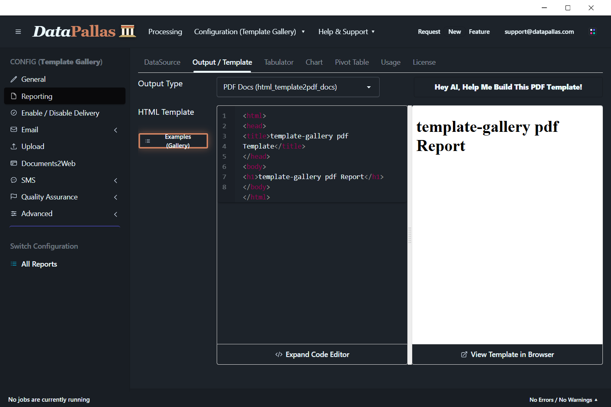
Task: Minimize the application window
Action: (544, 8)
